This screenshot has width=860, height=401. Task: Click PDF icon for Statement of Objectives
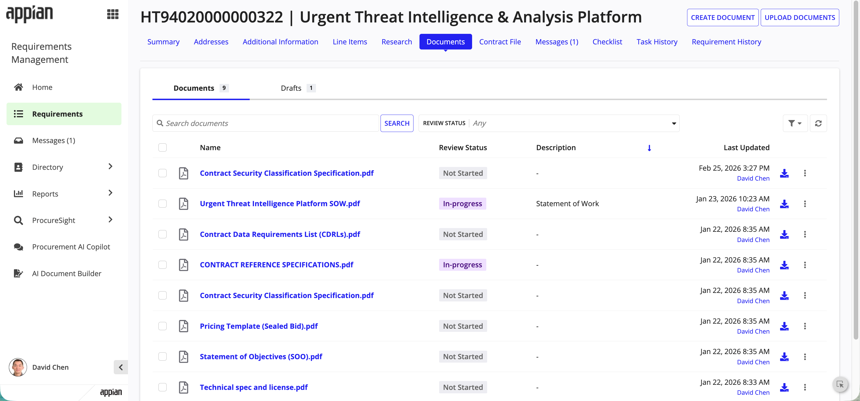point(184,357)
